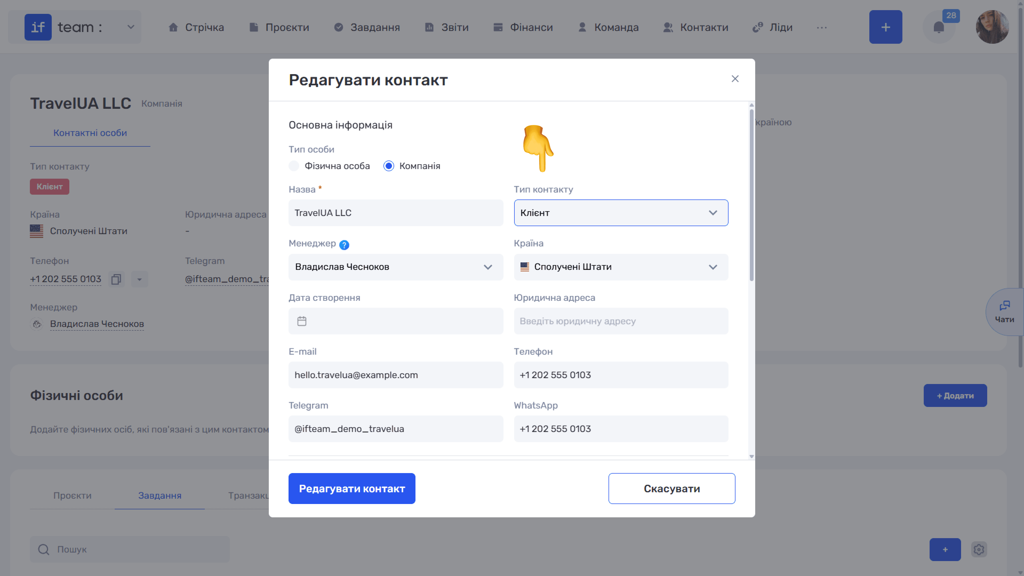Click the E-mail input field

(396, 375)
